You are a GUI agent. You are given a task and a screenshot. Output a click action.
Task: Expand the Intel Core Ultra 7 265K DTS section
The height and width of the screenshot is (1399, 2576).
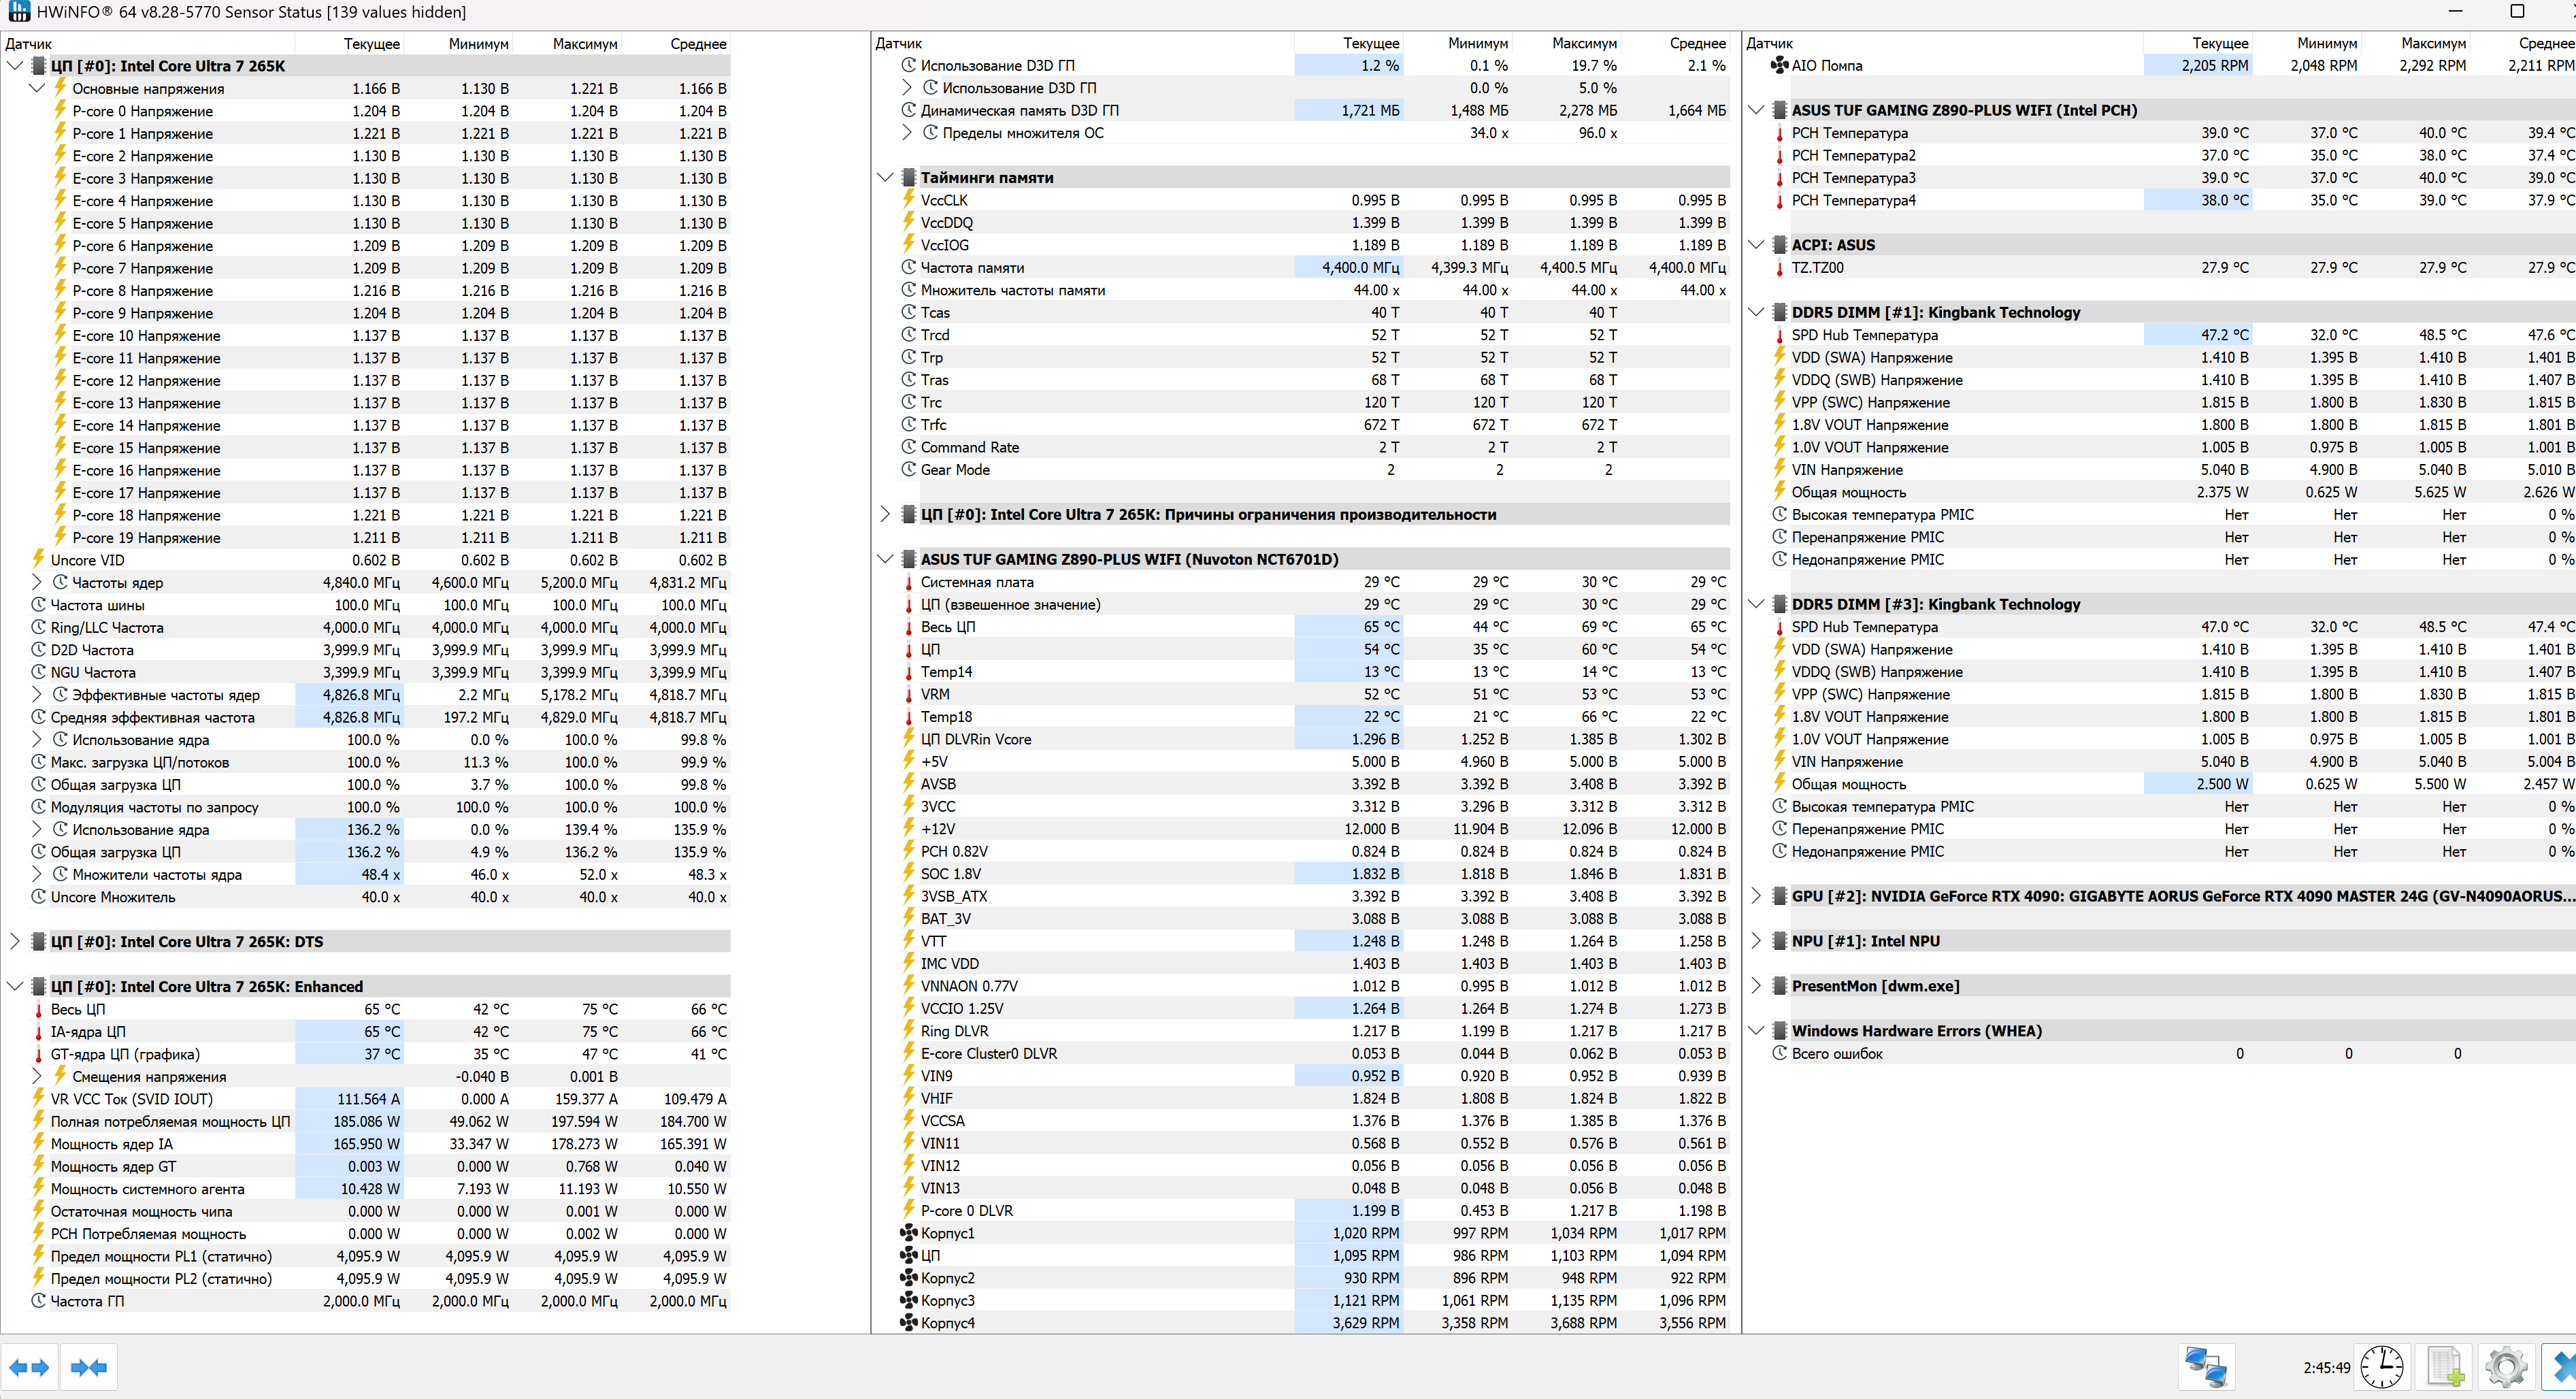pos(15,942)
